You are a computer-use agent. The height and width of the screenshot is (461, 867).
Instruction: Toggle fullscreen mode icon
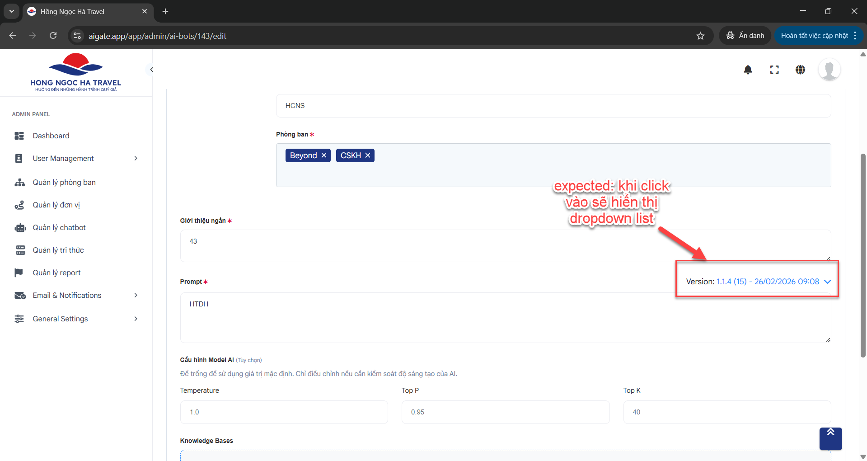click(x=774, y=70)
